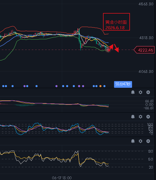This screenshot has height=180, width=156.
Task: Click the 80 level label in RSI panel
Action: point(151,151)
